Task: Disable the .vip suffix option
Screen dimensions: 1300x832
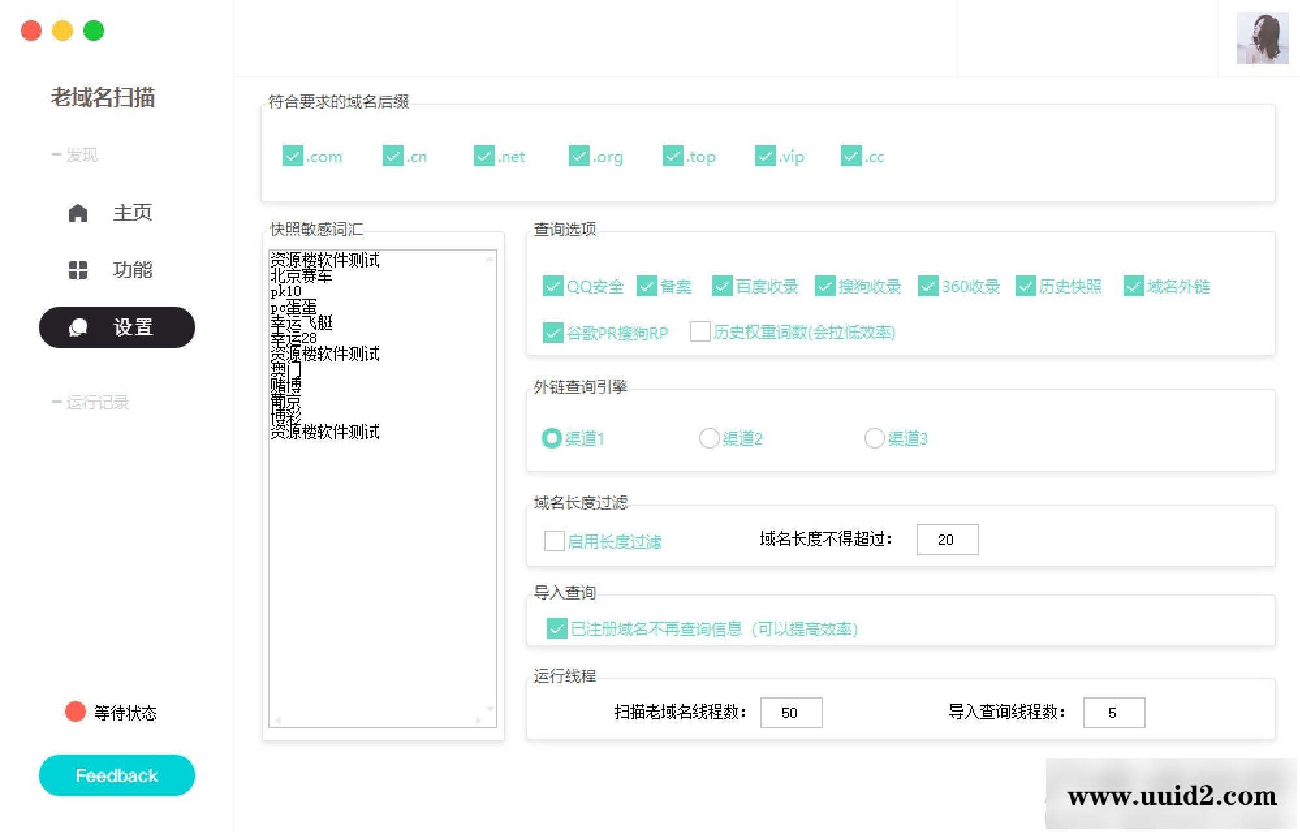Action: point(765,156)
